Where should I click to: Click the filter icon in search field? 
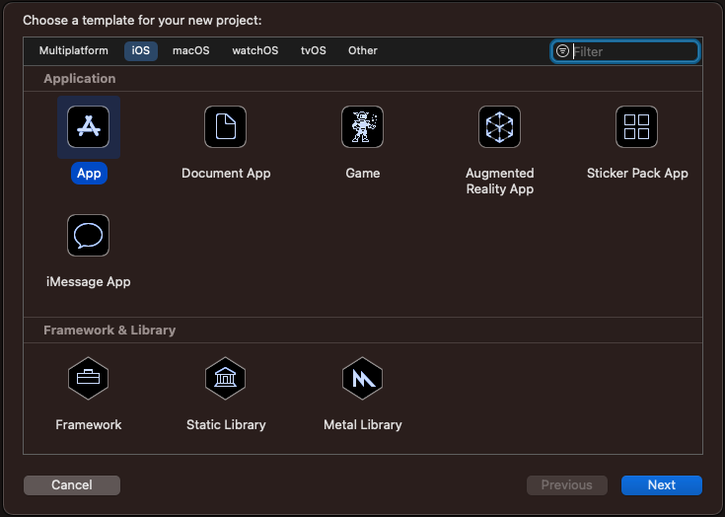point(562,51)
